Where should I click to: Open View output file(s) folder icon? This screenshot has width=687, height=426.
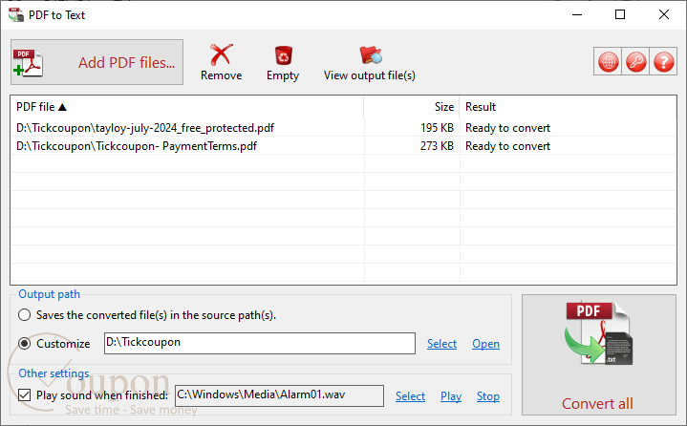(x=370, y=62)
